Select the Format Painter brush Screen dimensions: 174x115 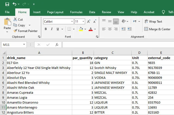[25, 31]
